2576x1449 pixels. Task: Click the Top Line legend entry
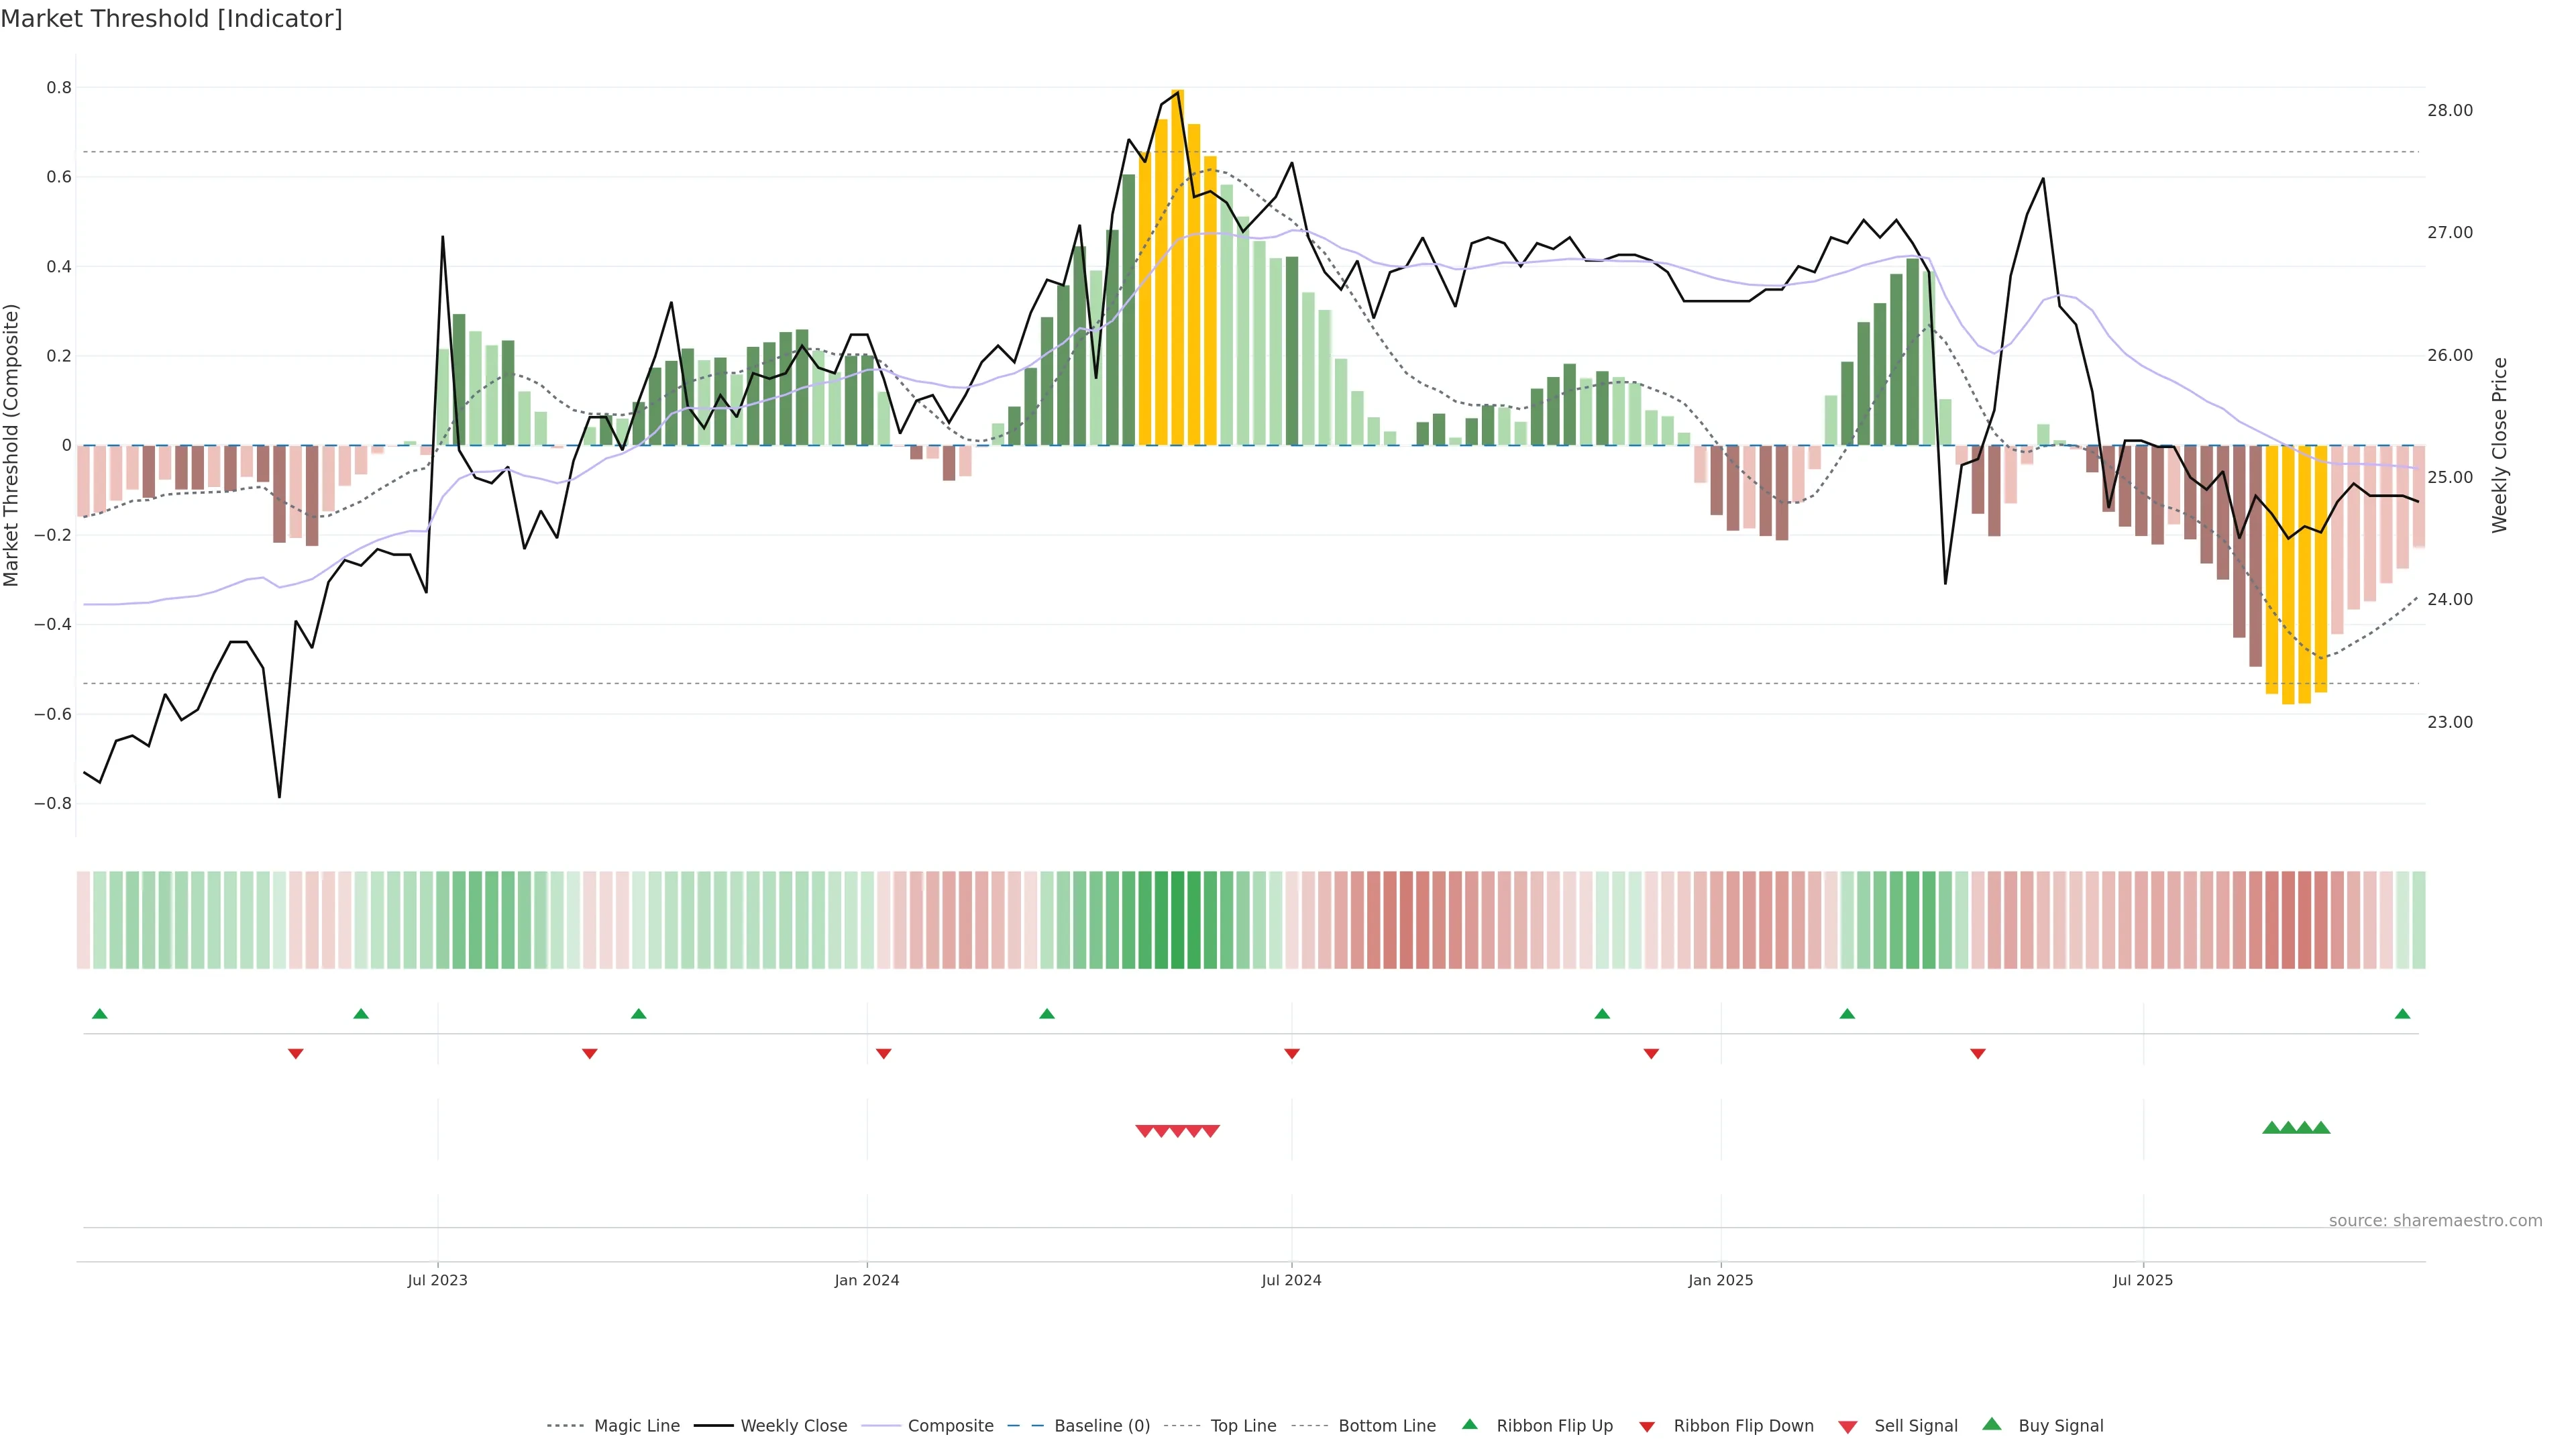[1243, 1426]
